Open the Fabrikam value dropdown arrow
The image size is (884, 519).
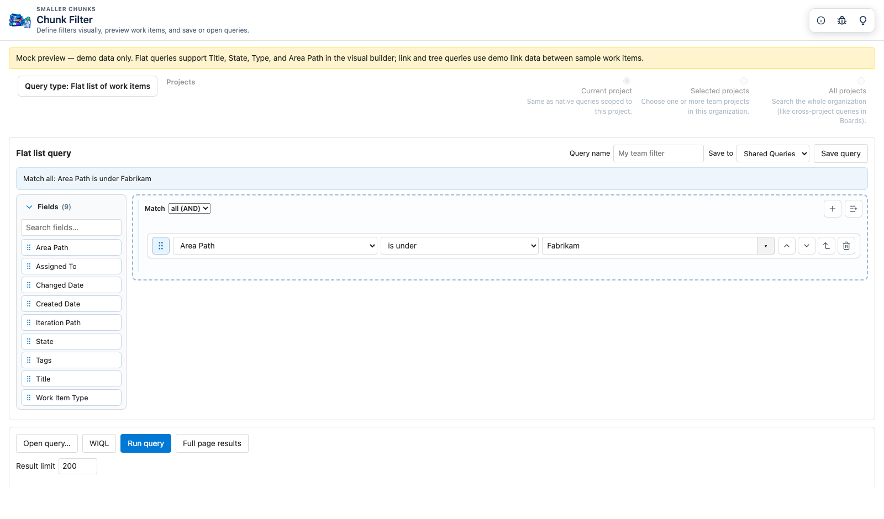pyautogui.click(x=766, y=246)
